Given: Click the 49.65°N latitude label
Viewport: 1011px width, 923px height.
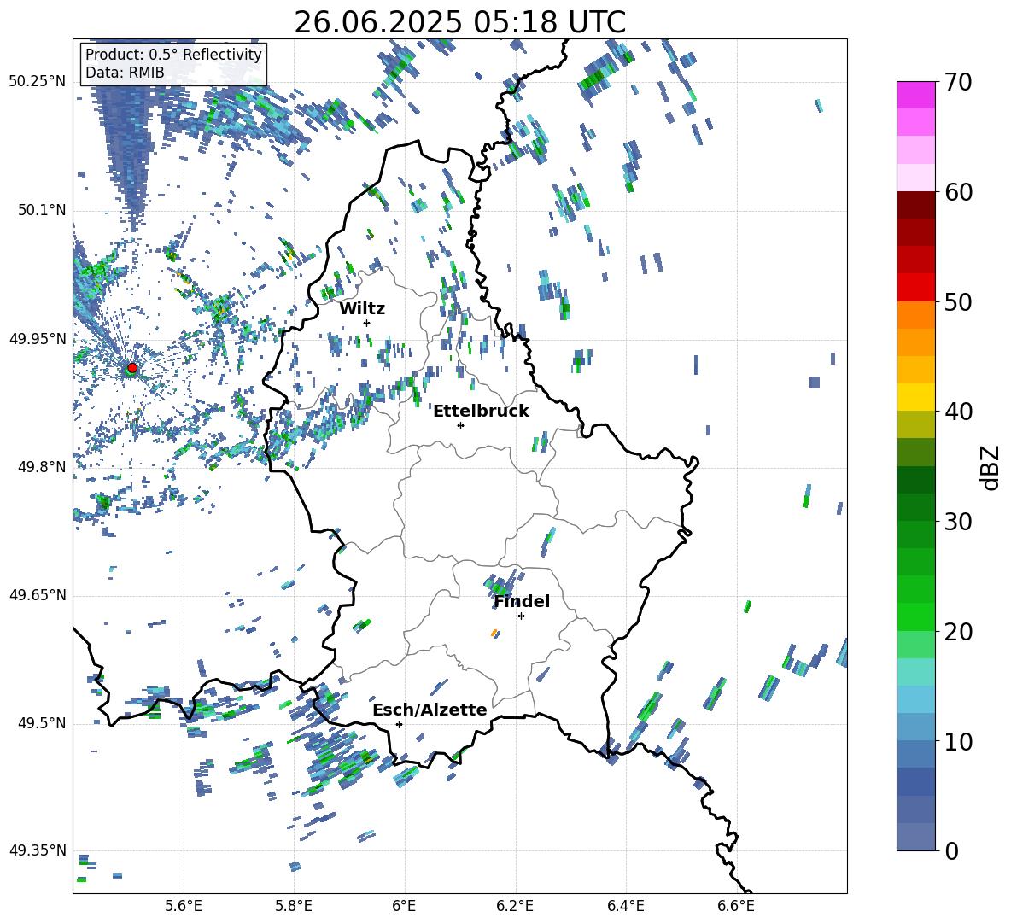Looking at the screenshot, I should [38, 595].
